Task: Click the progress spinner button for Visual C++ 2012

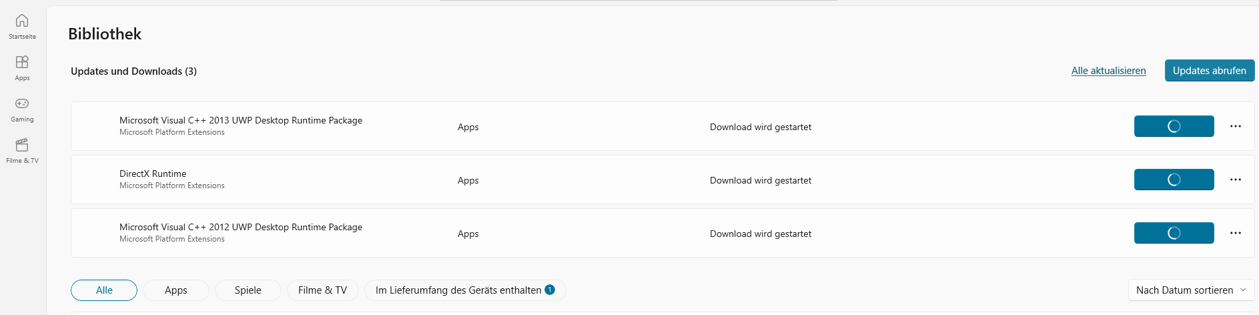Action: 1174,233
